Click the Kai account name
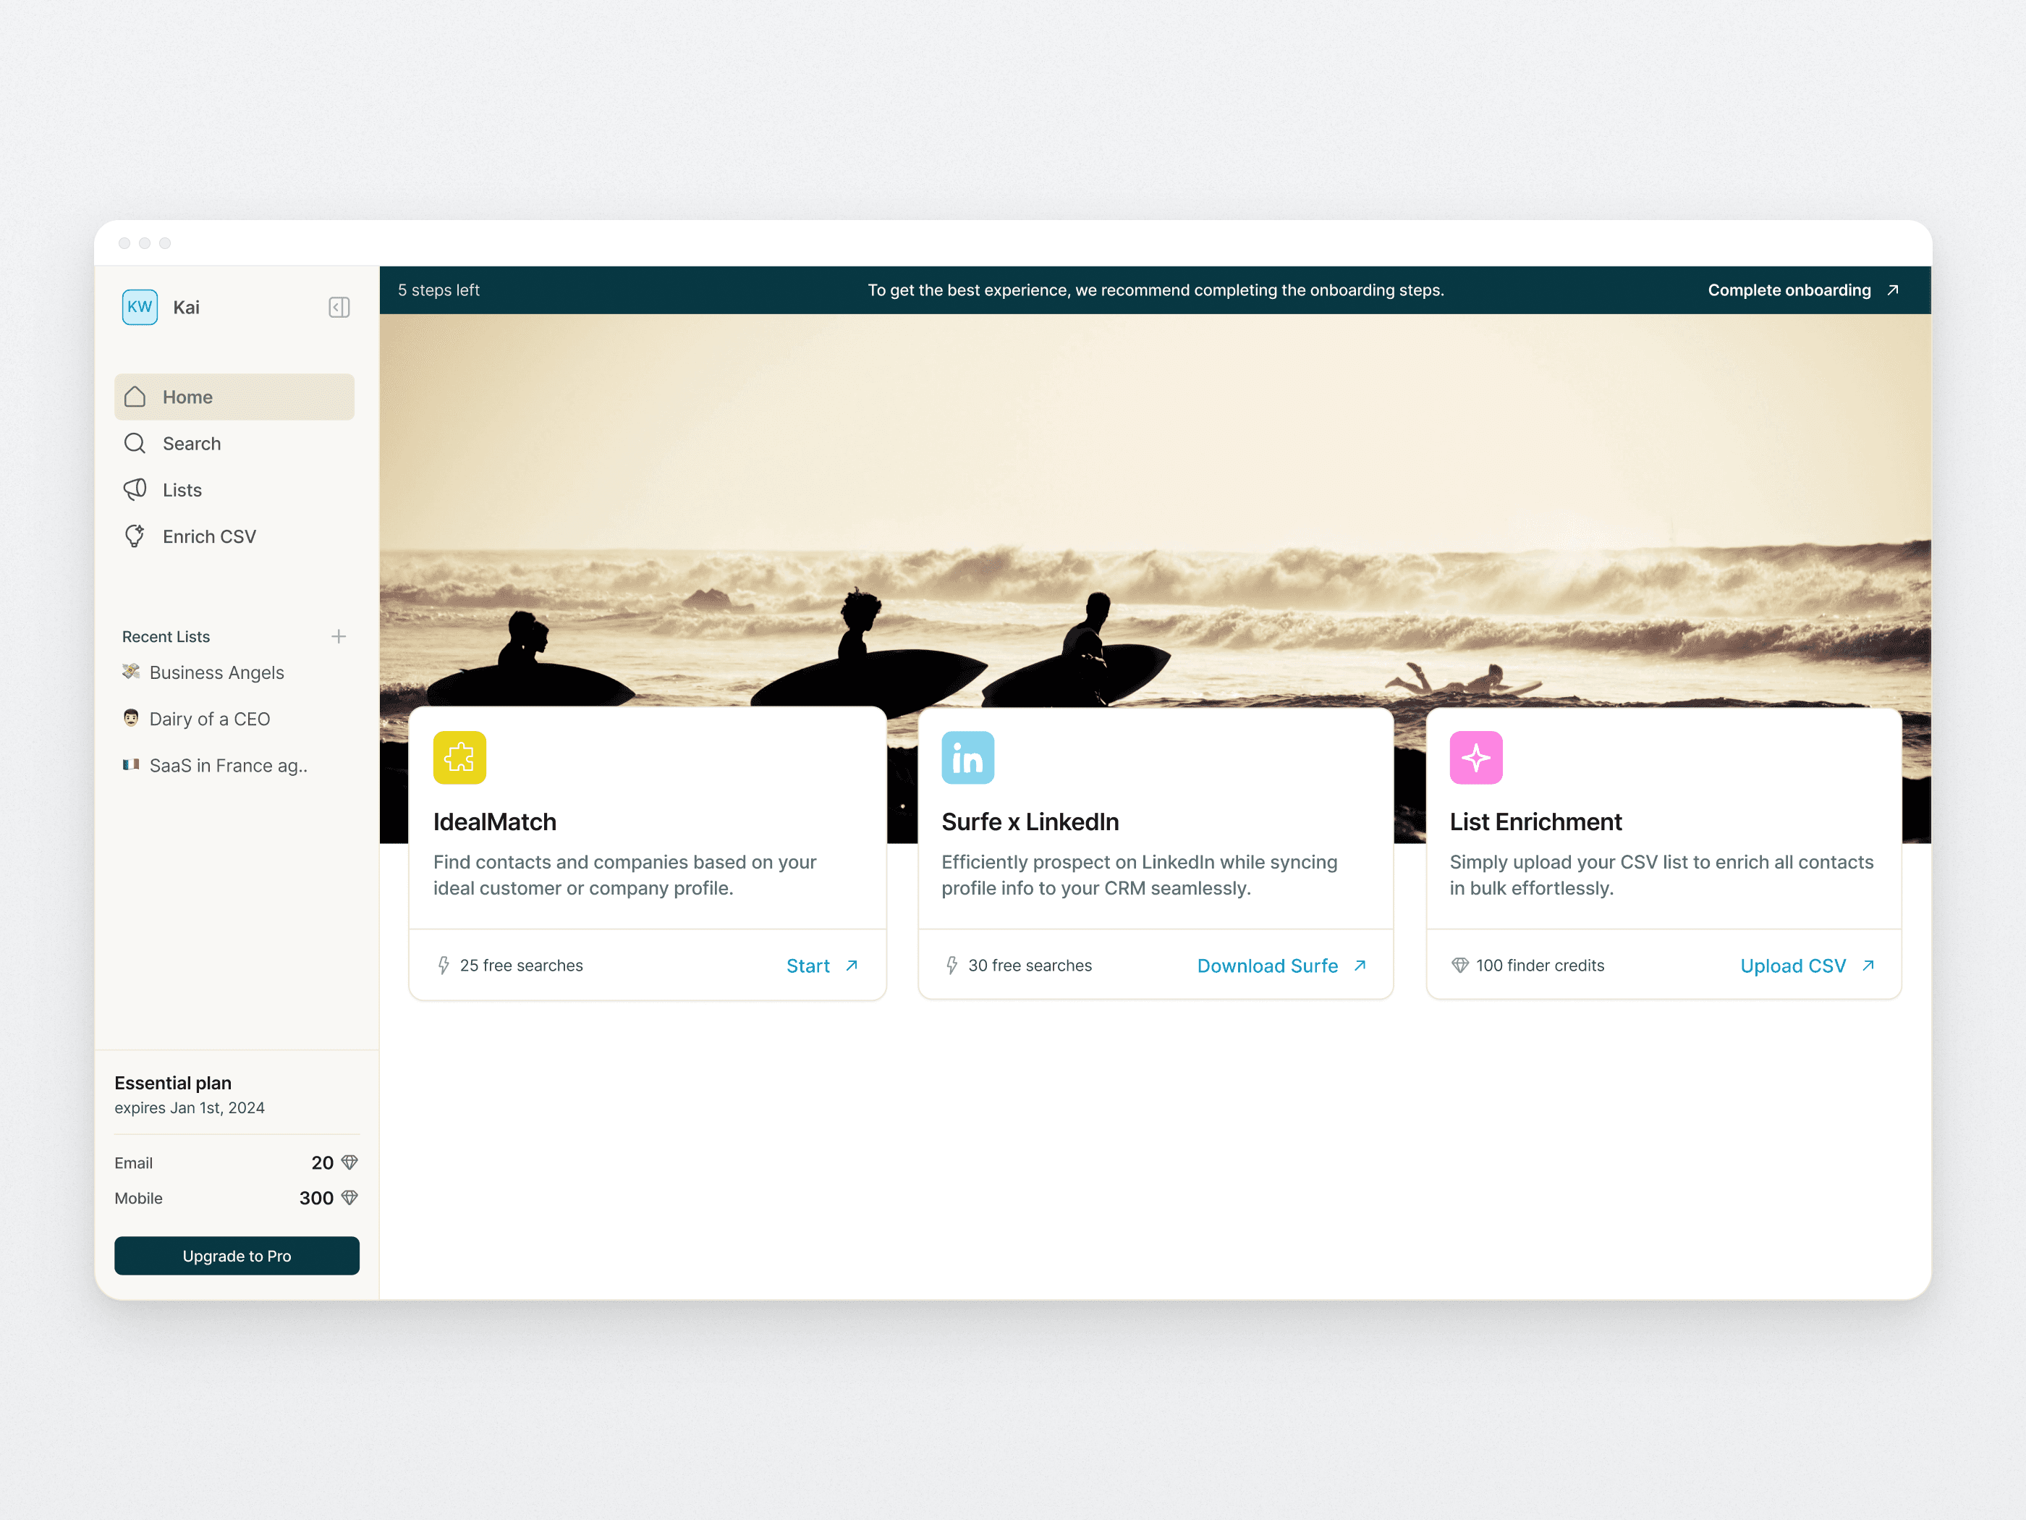This screenshot has height=1520, width=2026. (186, 307)
